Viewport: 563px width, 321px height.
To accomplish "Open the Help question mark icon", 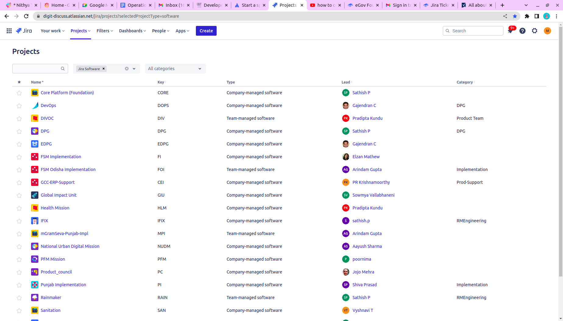I will (522, 31).
